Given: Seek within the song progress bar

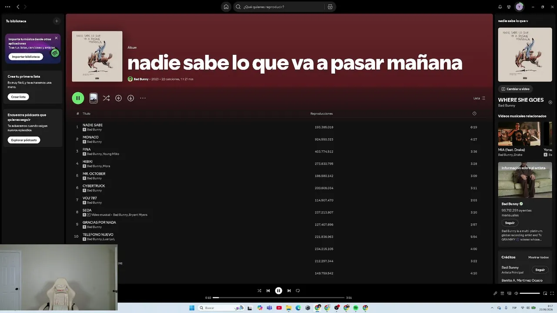Looking at the screenshot, I should point(278,298).
